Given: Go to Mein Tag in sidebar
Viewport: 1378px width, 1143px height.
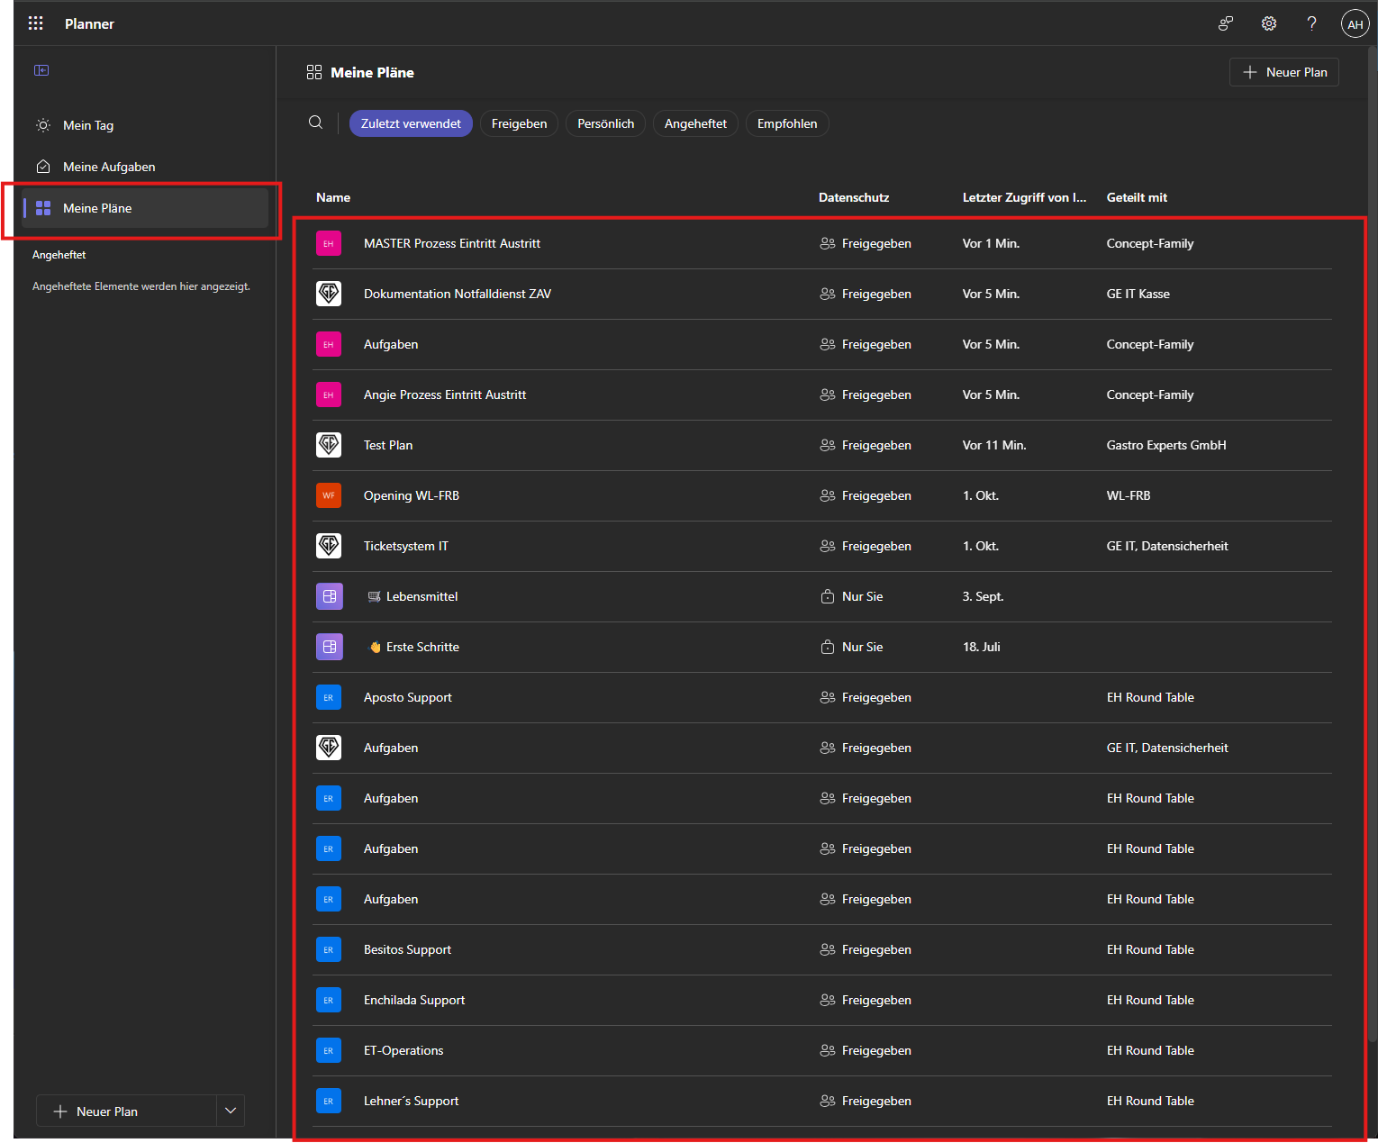Looking at the screenshot, I should click(88, 125).
